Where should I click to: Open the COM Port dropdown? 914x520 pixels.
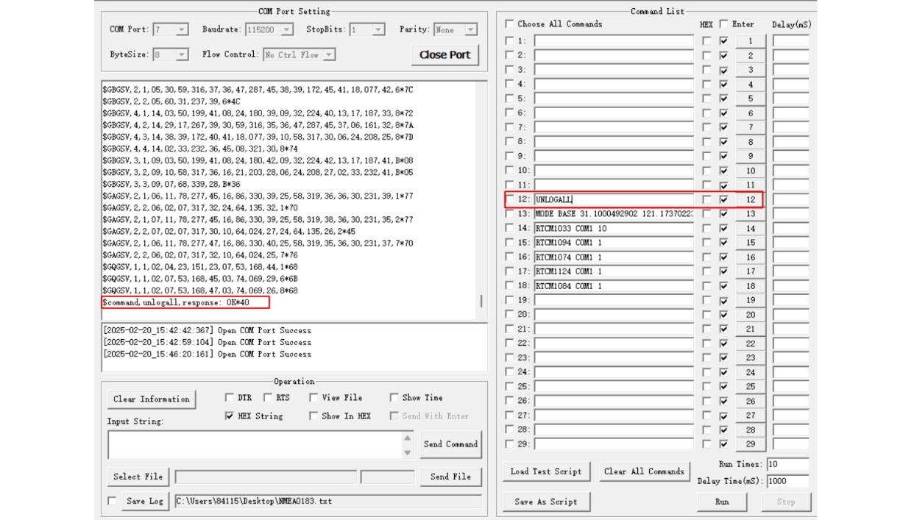pos(181,30)
